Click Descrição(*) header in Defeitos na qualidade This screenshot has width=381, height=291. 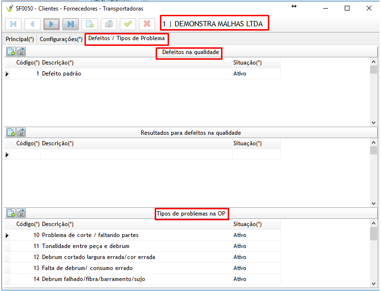(137, 63)
